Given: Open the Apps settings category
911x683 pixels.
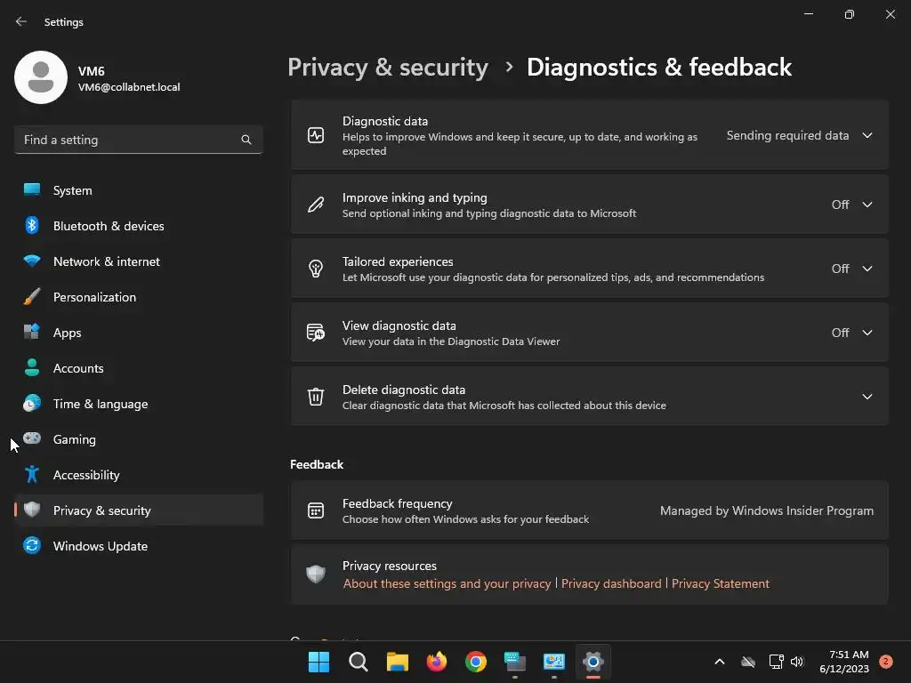Looking at the screenshot, I should point(139,333).
